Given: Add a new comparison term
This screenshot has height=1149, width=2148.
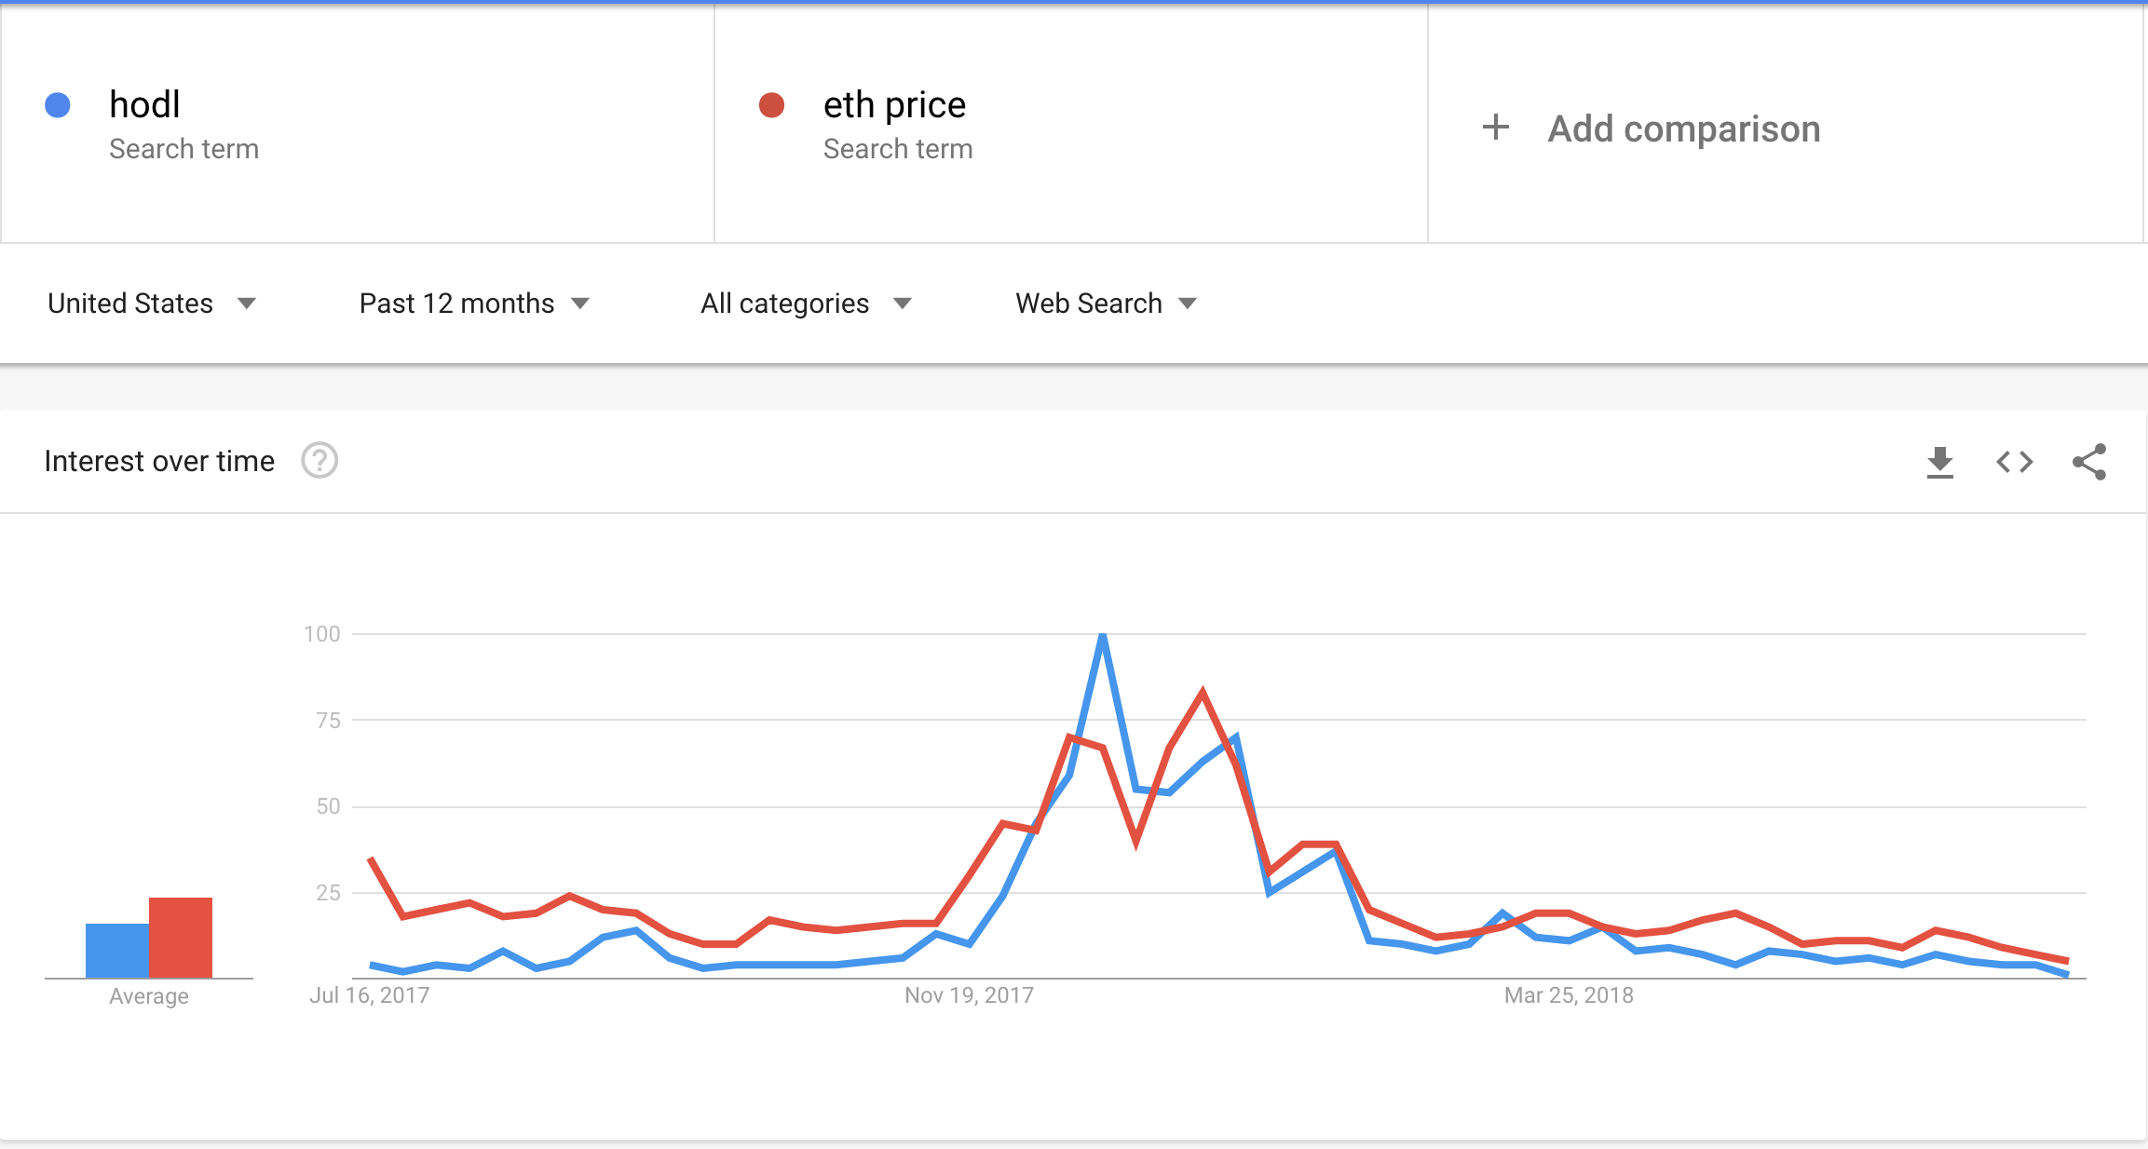Looking at the screenshot, I should (x=1786, y=124).
